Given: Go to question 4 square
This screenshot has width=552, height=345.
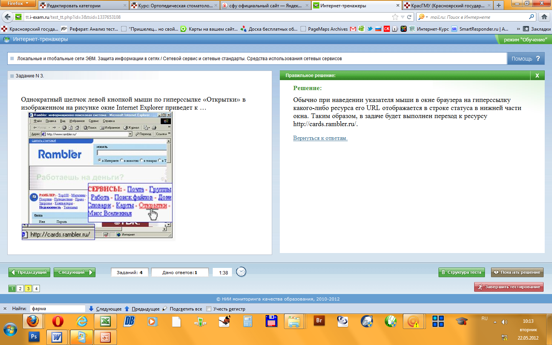Looking at the screenshot, I should click(x=36, y=289).
